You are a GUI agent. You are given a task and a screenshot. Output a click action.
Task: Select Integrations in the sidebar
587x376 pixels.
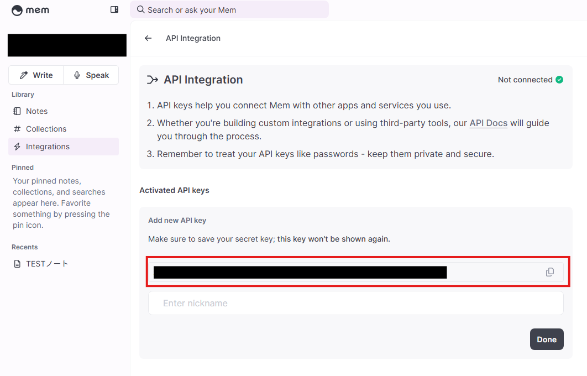(63, 147)
